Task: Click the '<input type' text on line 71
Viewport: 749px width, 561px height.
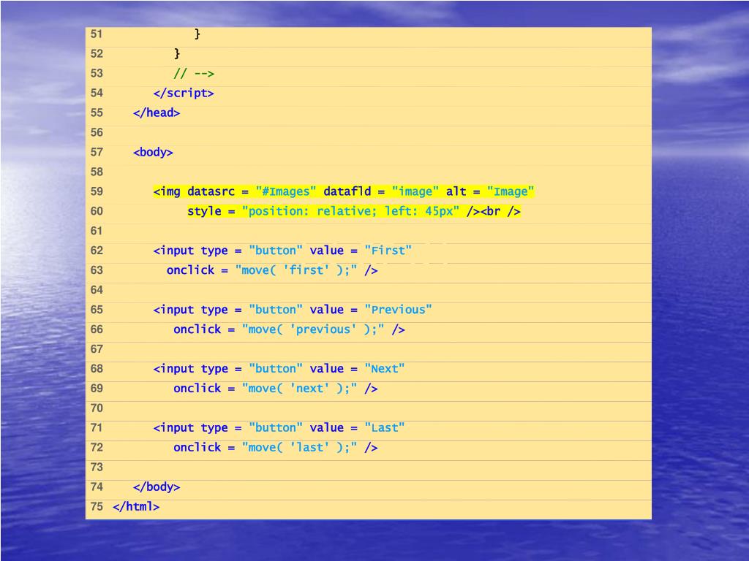Action: coord(191,428)
